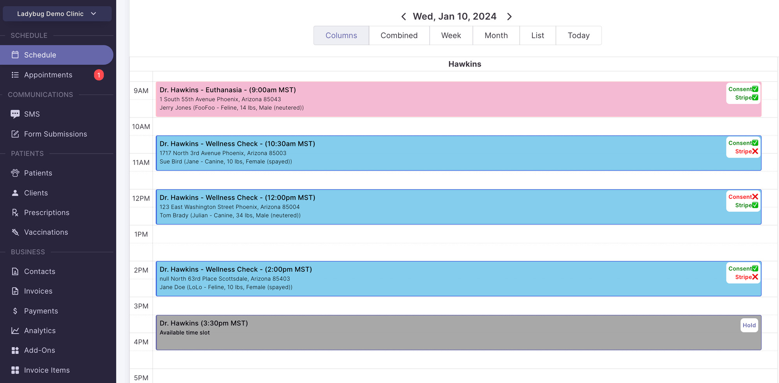Click the Clients person icon

[15, 193]
